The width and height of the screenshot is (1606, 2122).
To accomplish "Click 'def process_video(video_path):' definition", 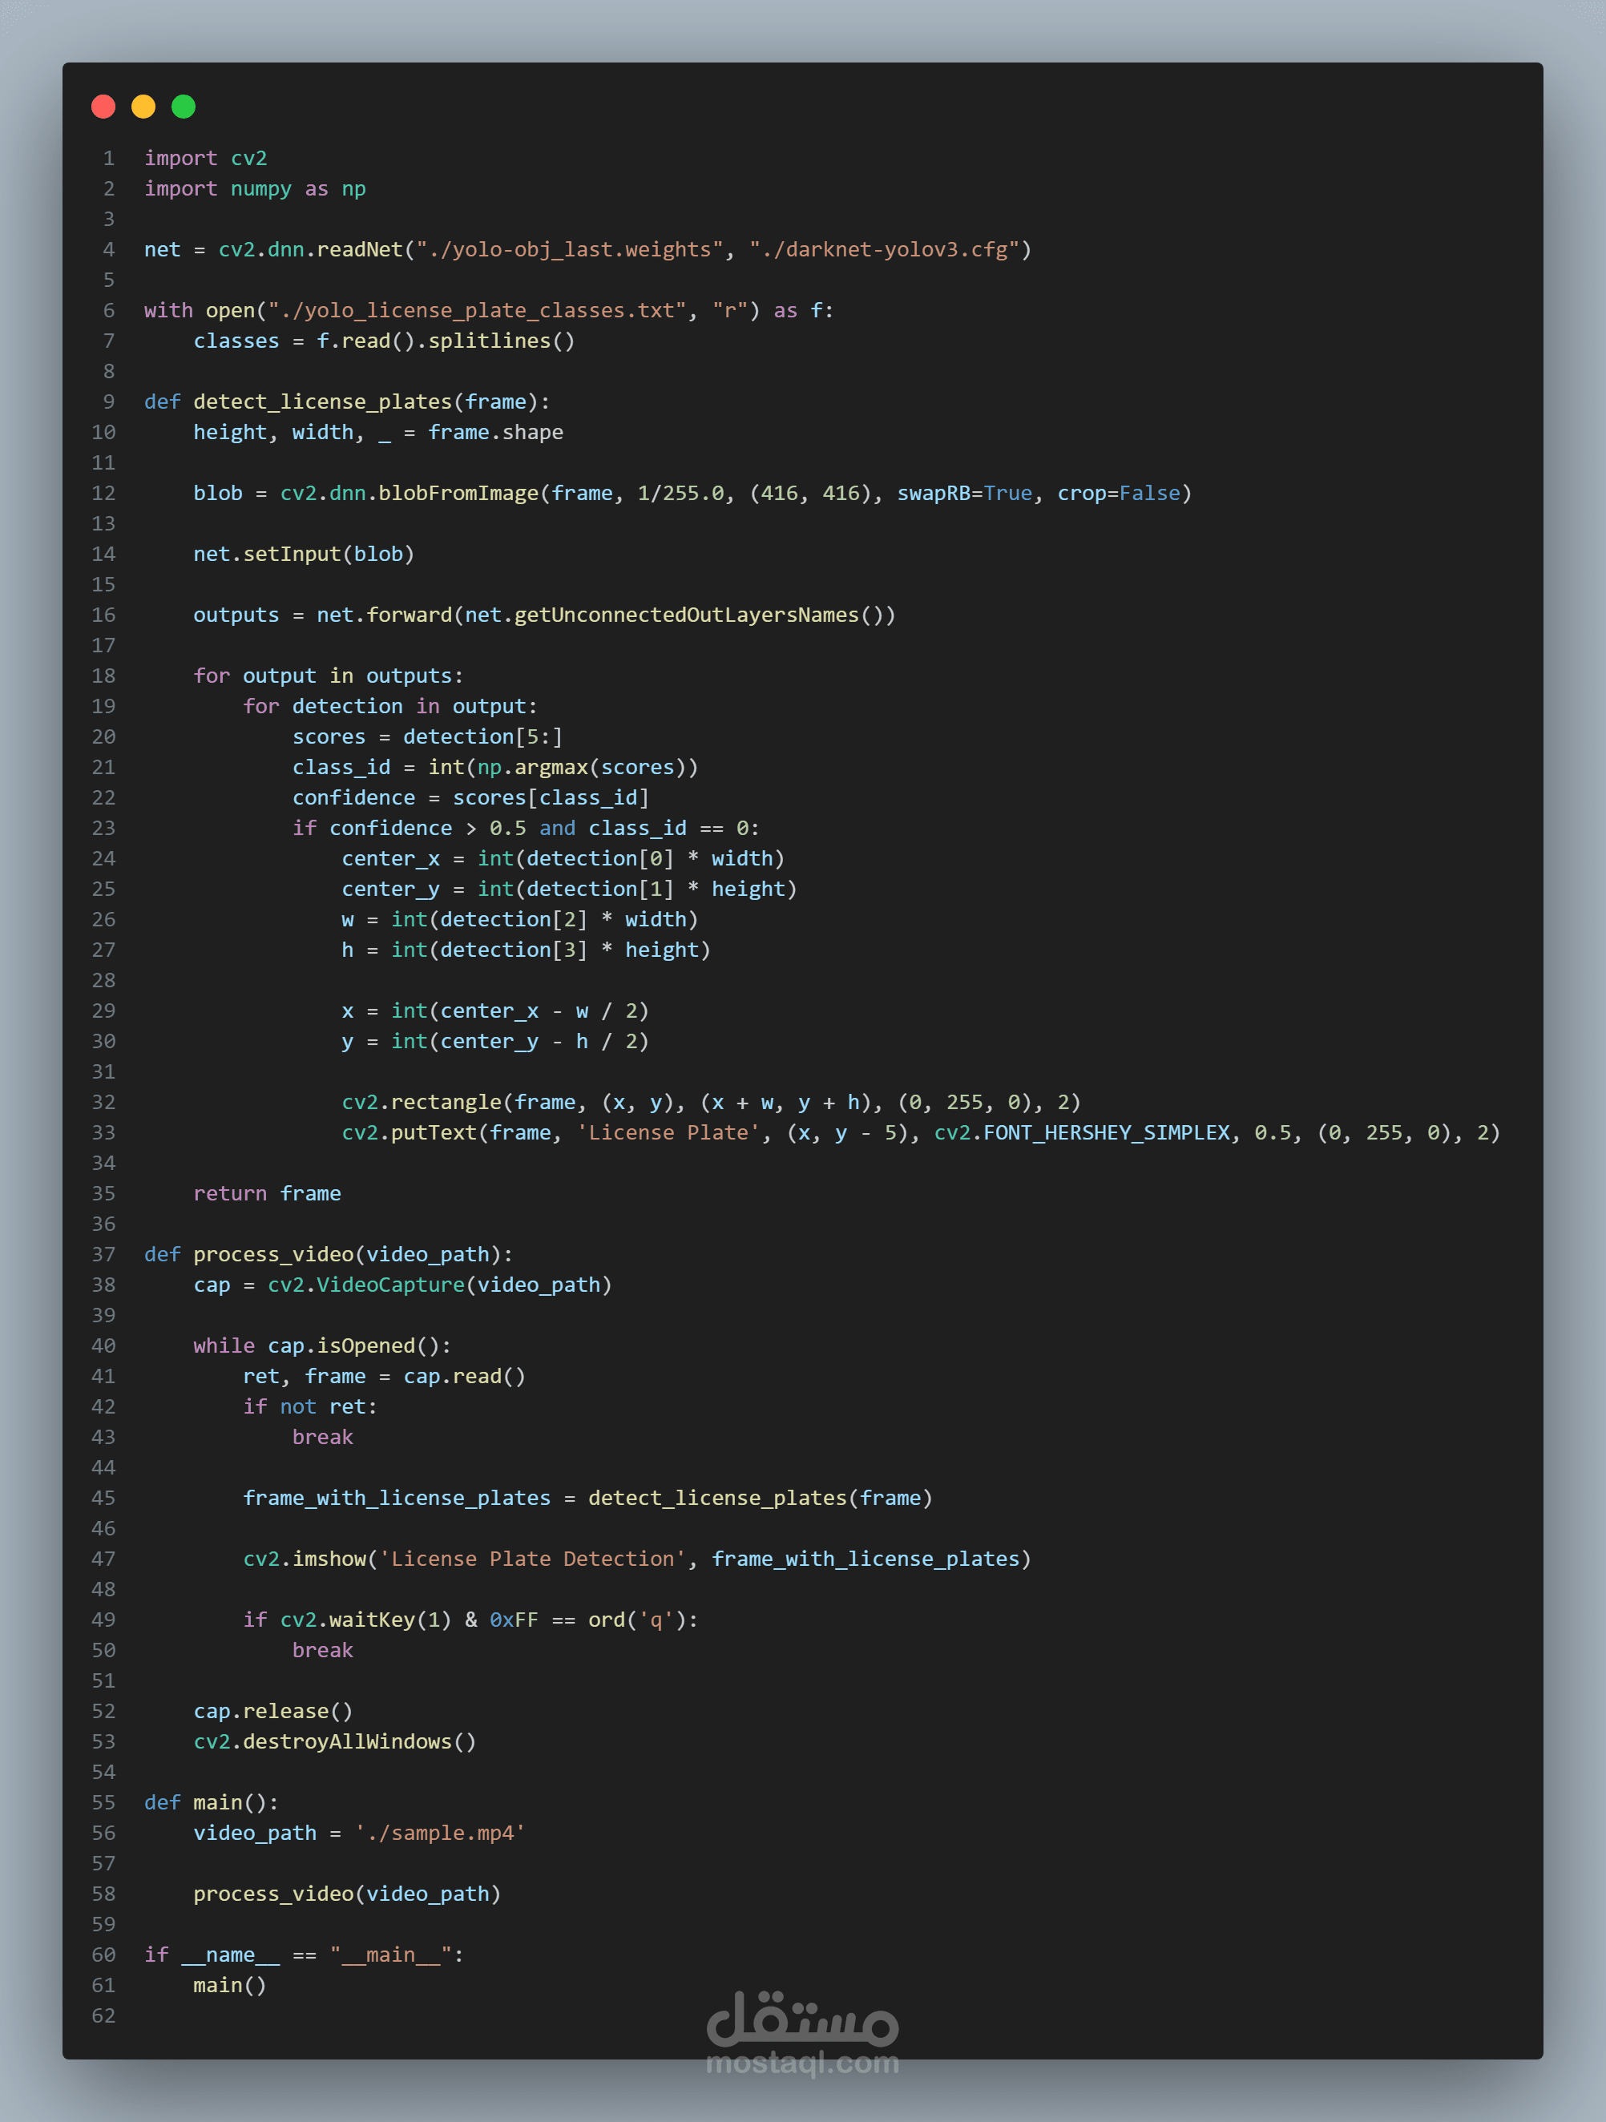I will click(329, 1255).
